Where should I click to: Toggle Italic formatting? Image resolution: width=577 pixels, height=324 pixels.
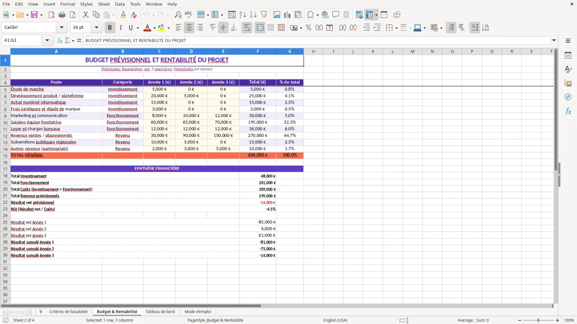click(x=121, y=28)
